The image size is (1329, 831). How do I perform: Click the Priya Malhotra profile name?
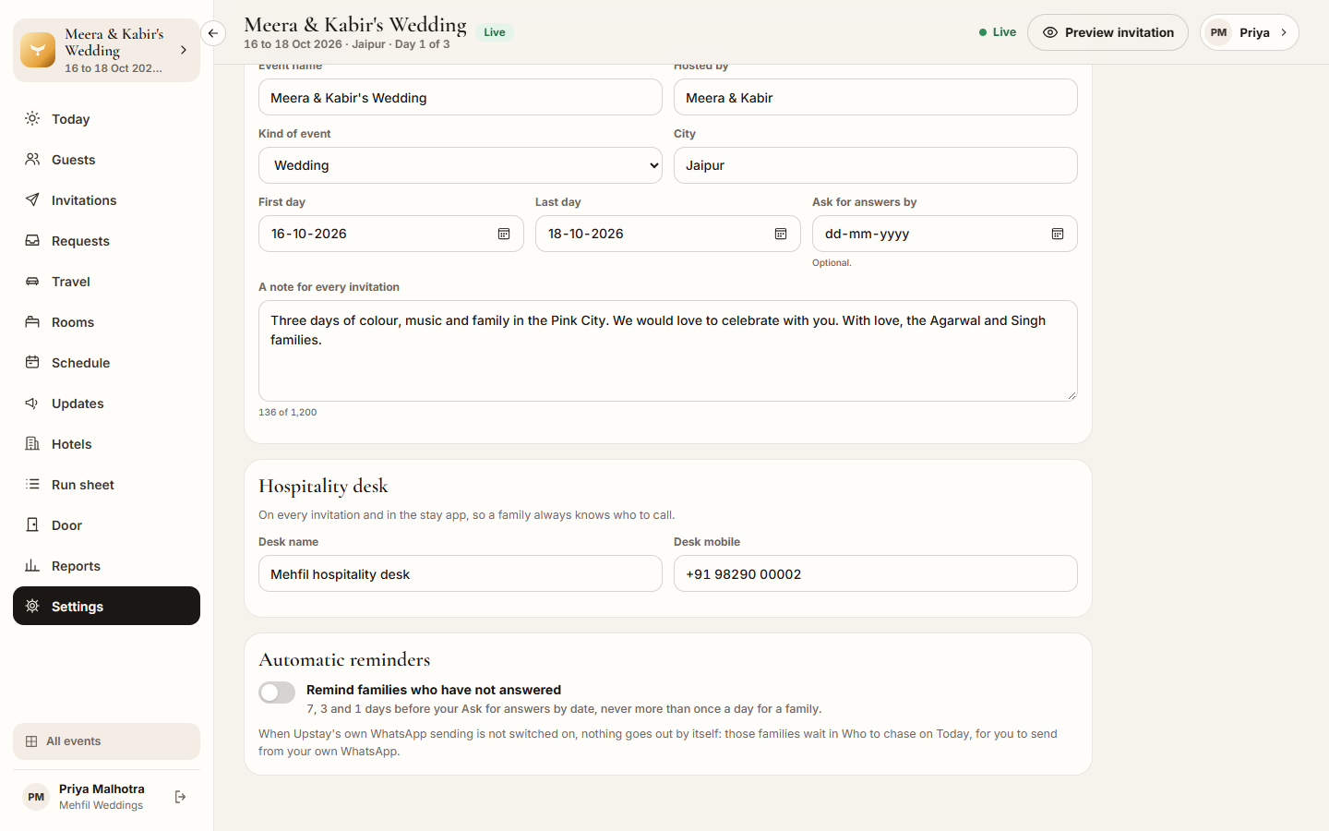pos(102,789)
